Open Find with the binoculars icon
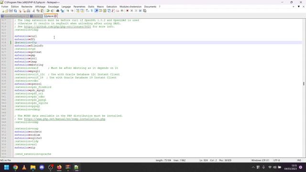 coord(57,11)
